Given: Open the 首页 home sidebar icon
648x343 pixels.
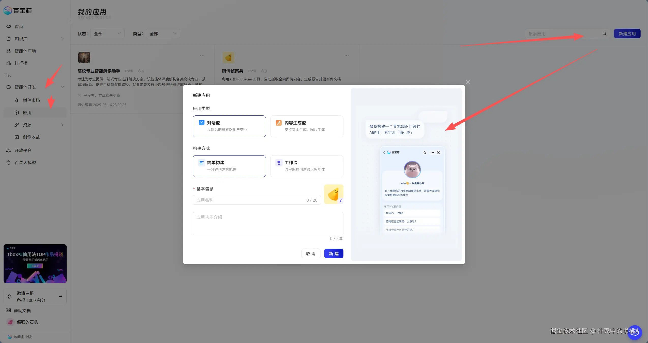Looking at the screenshot, I should click(x=9, y=27).
